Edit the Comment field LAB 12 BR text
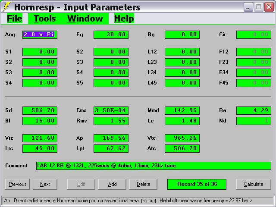This screenshot has width=276, height=207. click(x=154, y=166)
